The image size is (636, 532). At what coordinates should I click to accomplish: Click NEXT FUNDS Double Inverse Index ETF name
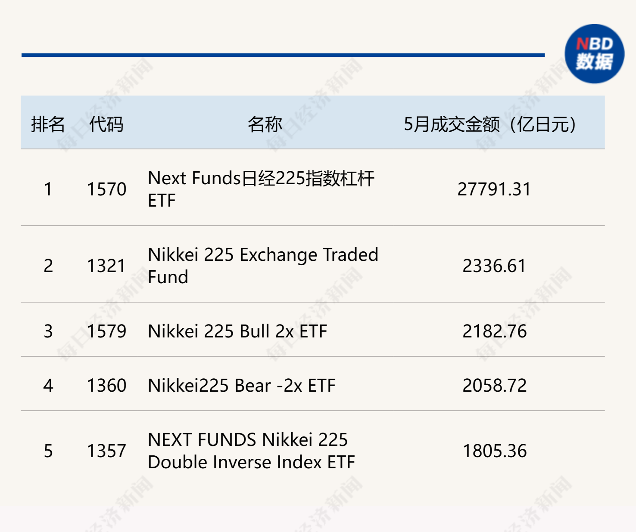[251, 451]
